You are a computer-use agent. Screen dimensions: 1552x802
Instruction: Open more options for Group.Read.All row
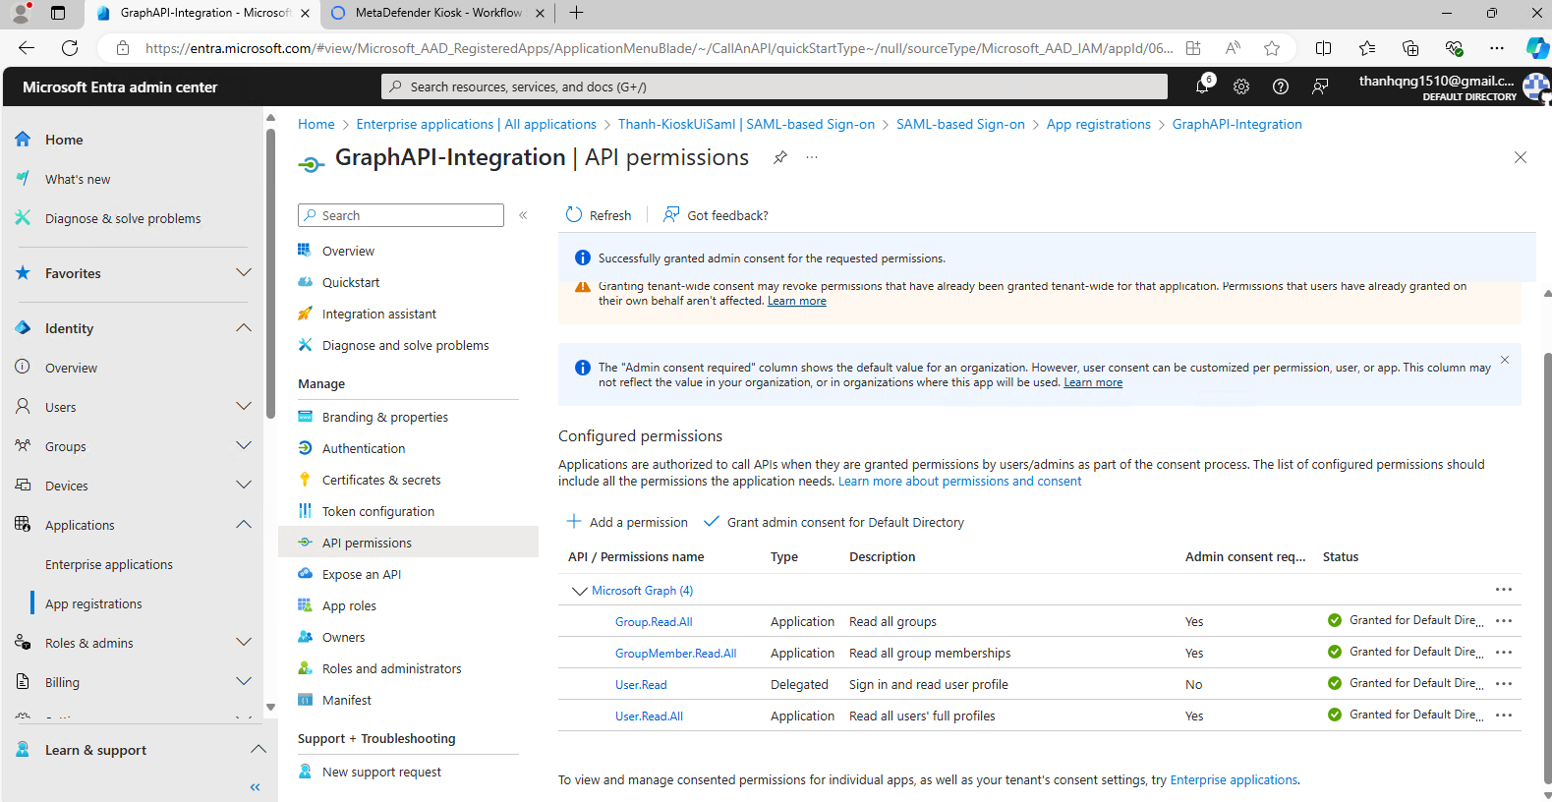tap(1504, 621)
